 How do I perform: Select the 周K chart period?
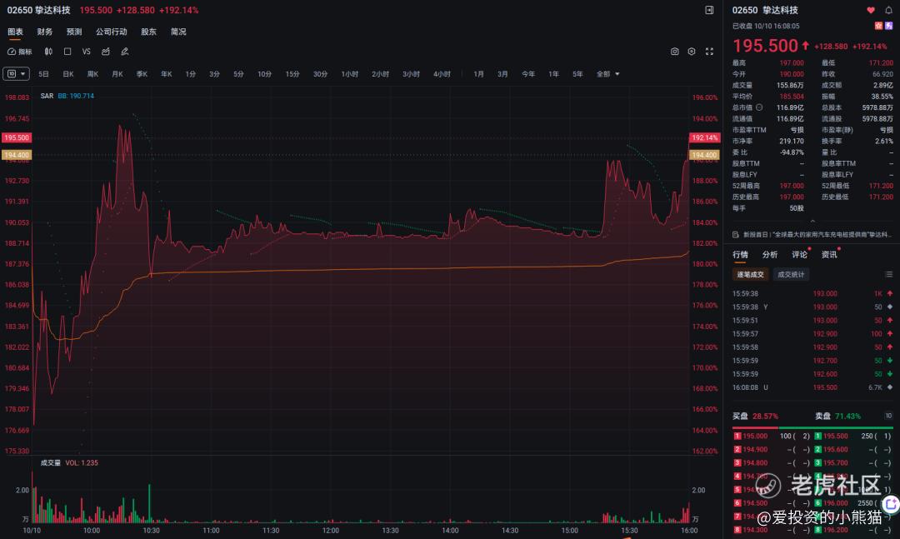[x=93, y=74]
